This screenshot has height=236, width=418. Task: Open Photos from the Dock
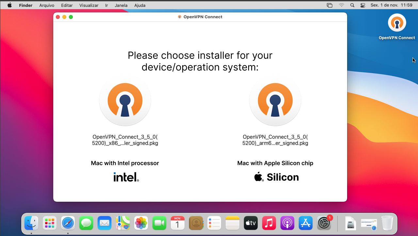pyautogui.click(x=141, y=223)
